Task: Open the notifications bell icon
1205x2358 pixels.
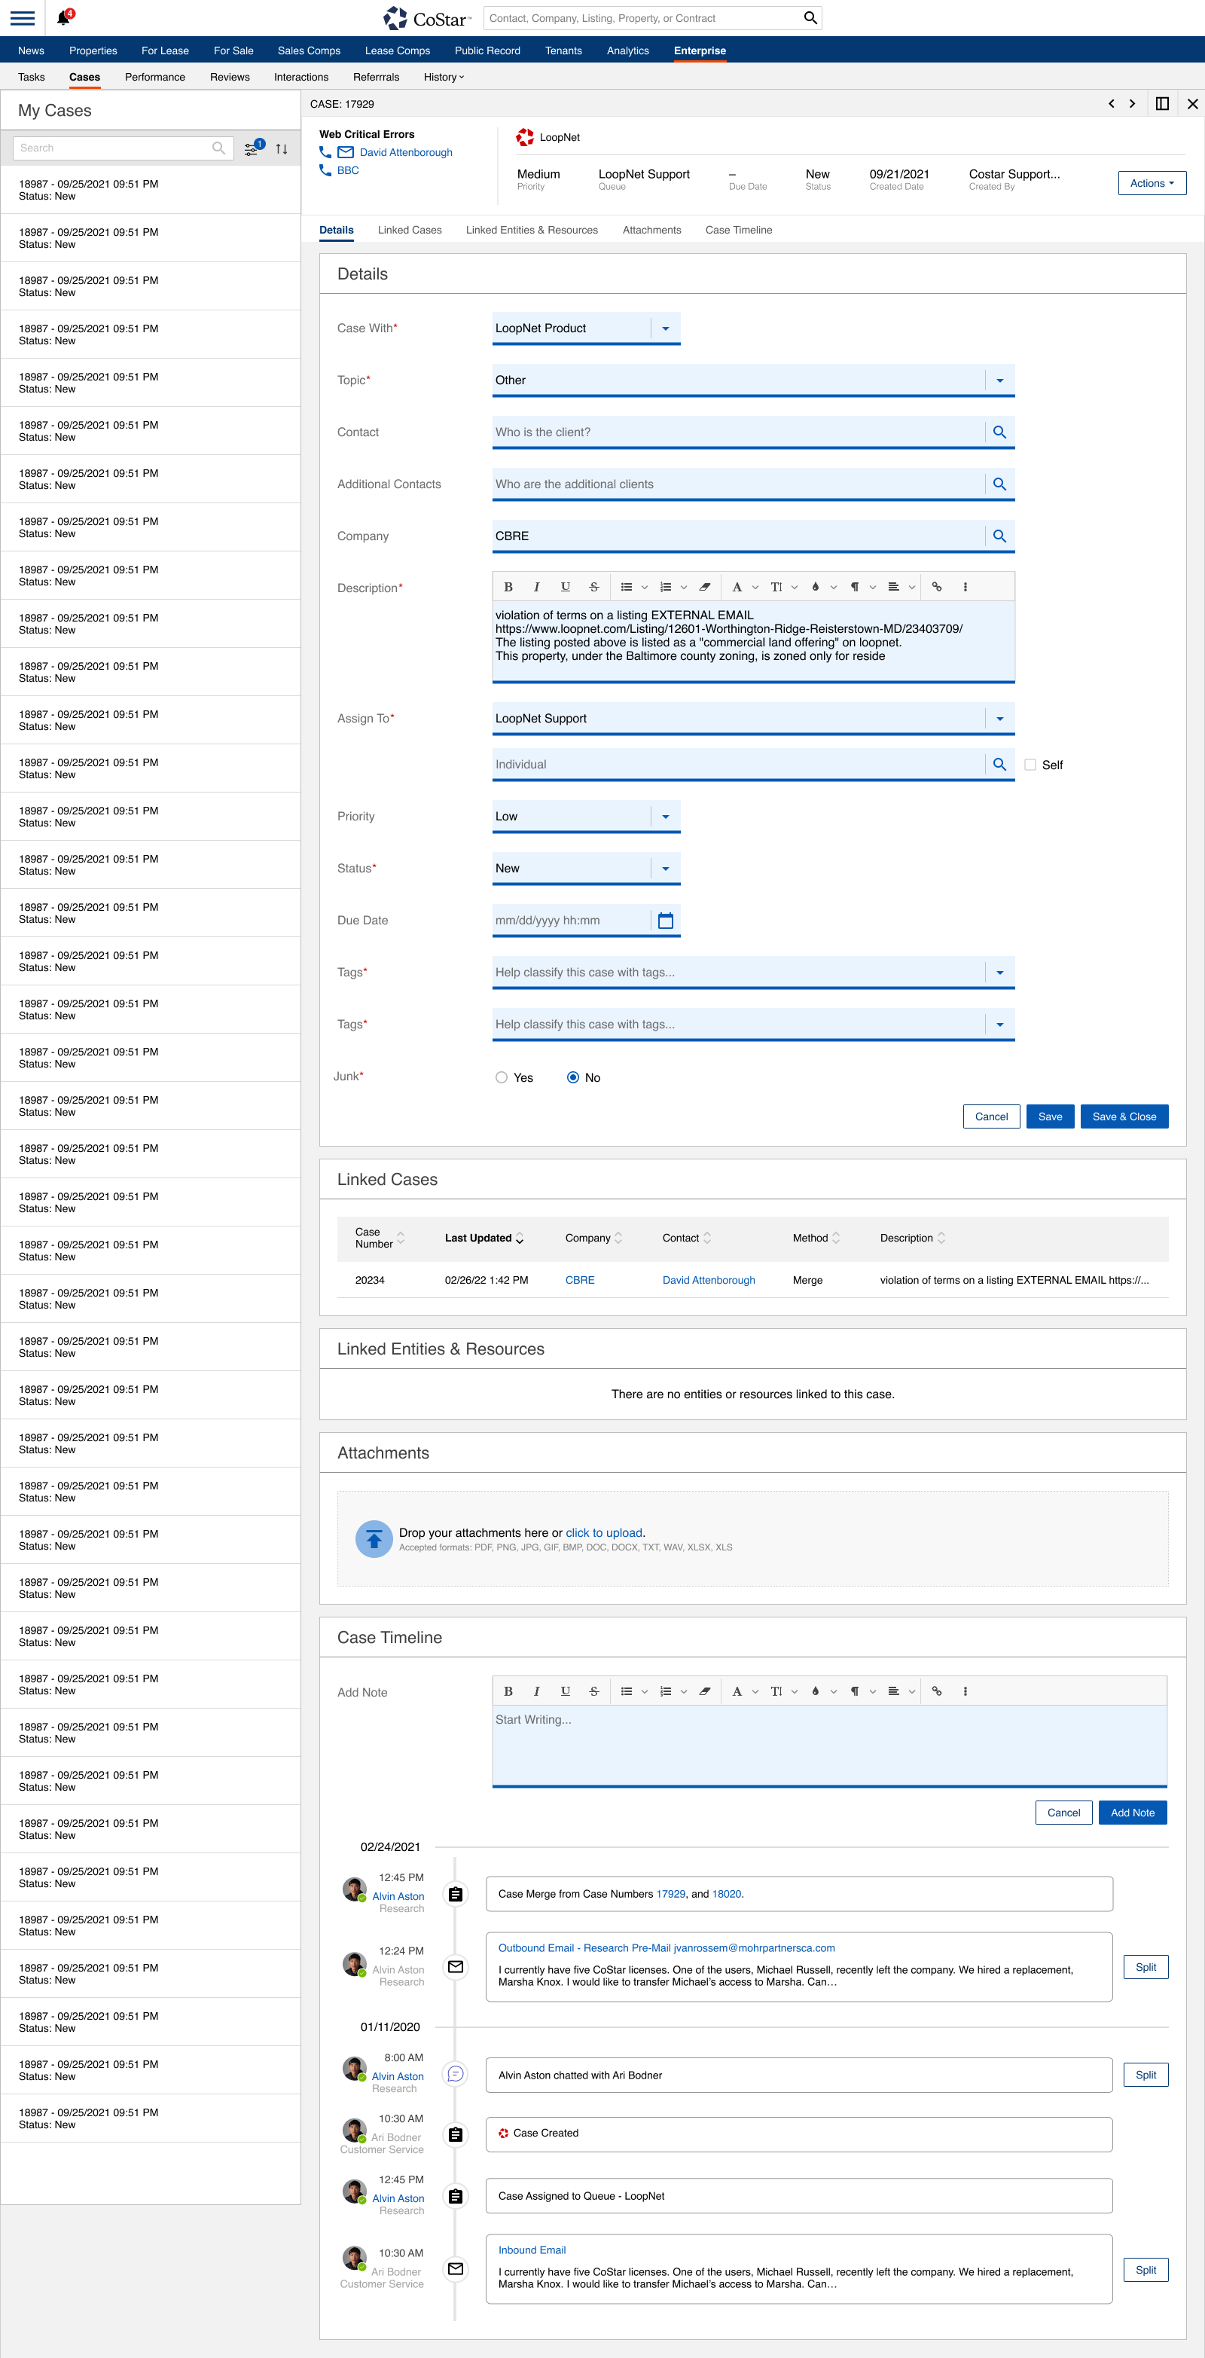Action: pos(63,18)
